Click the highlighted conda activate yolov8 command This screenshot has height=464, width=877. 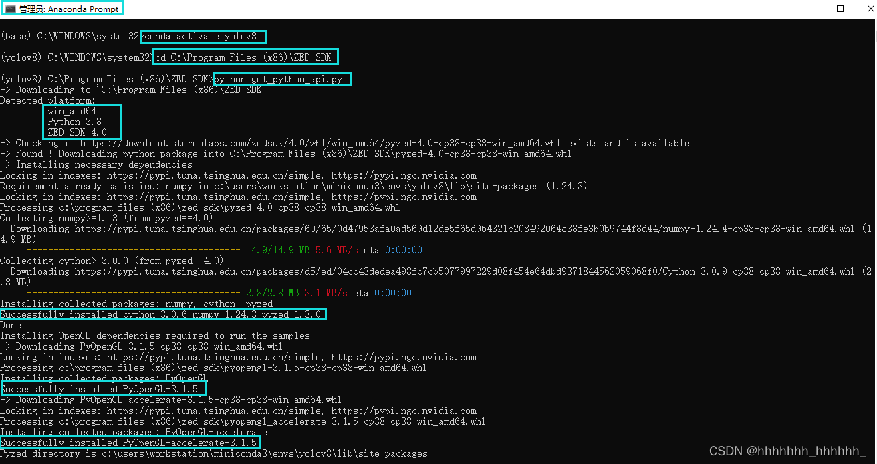tap(203, 36)
